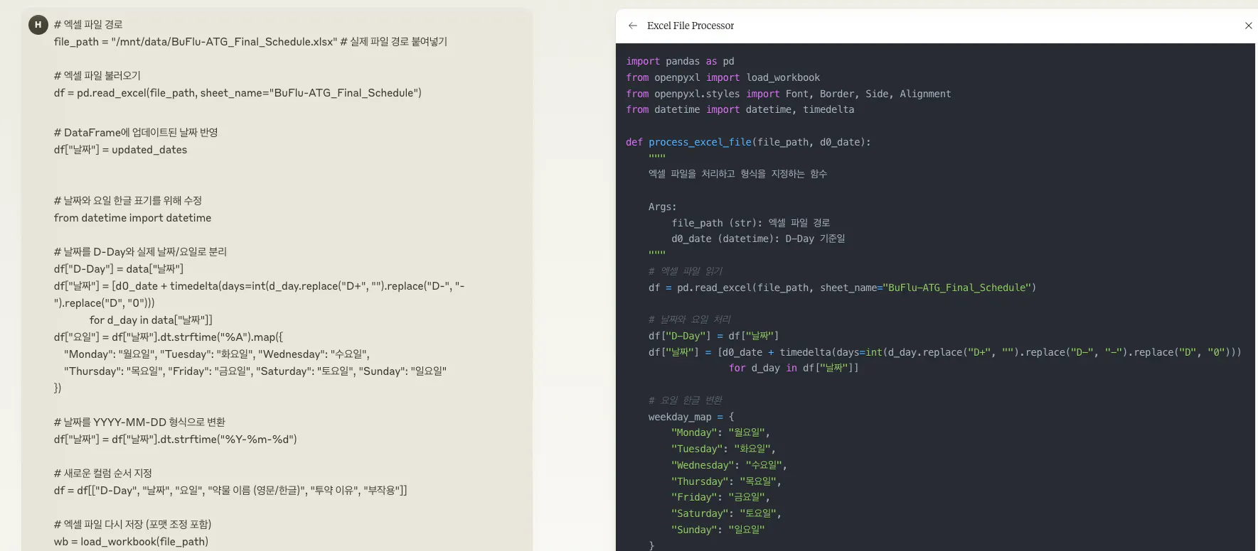Click the '# 날짜와 요일 한글 표기를 위해 수정' comment
1258x551 pixels.
(x=128, y=200)
